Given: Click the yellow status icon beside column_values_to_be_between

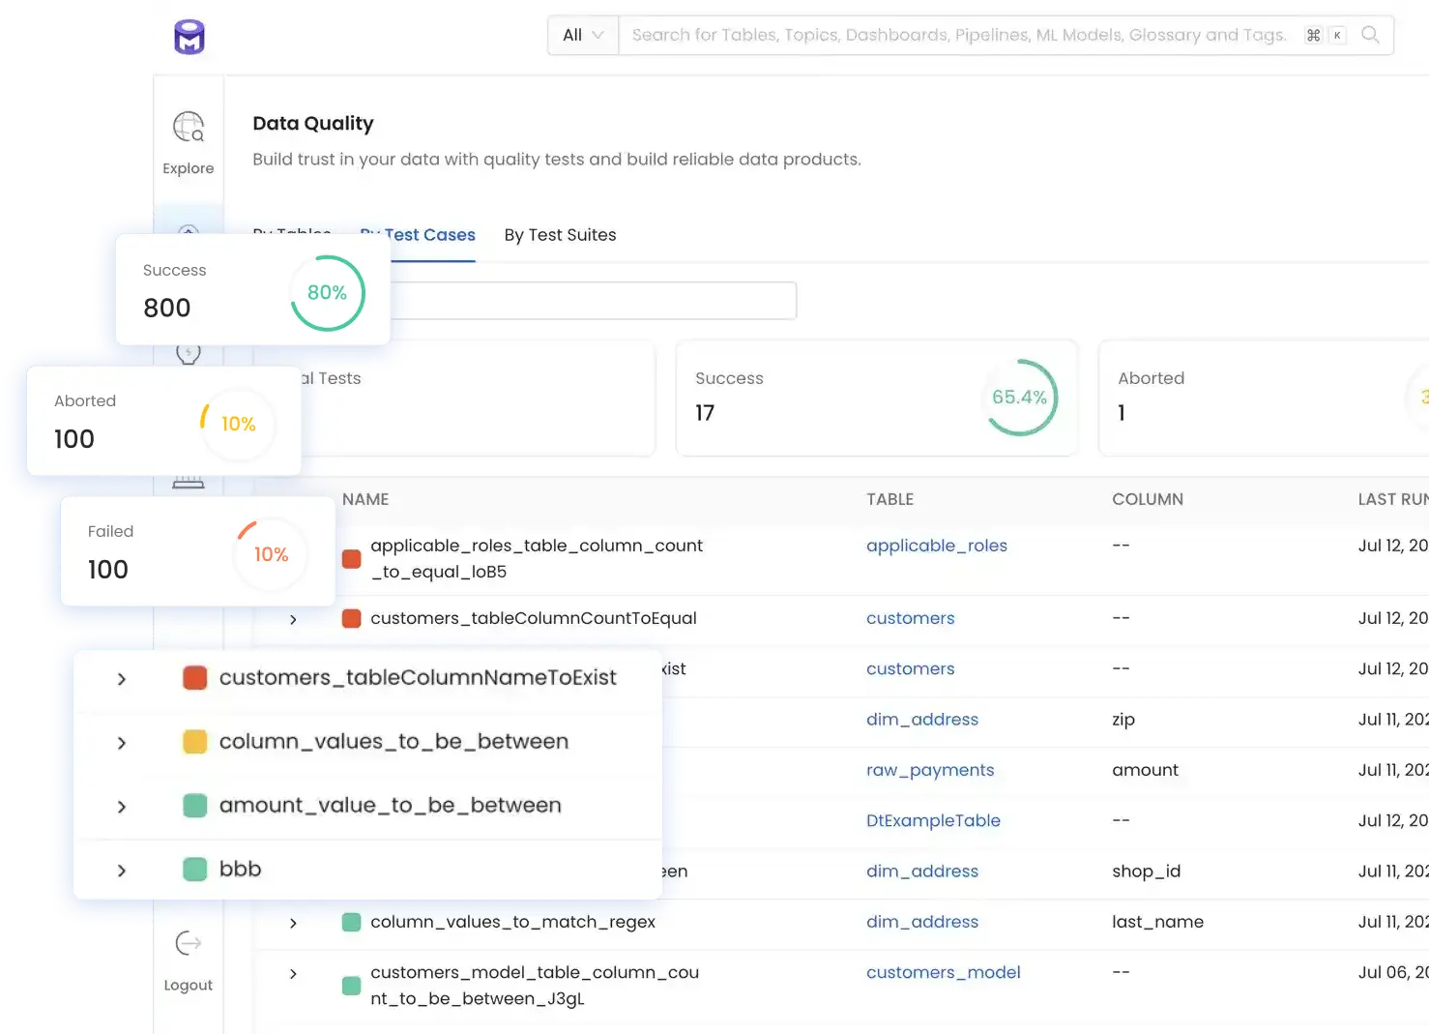Looking at the screenshot, I should click(195, 741).
